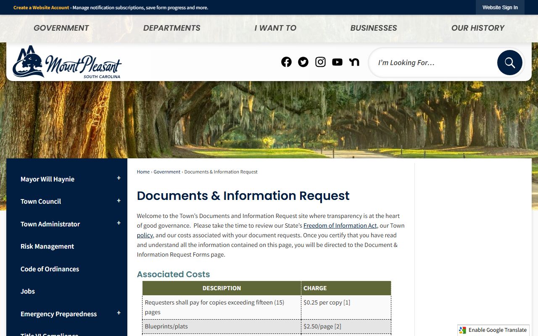Click the Website Sign In button
This screenshot has width=538, height=336.
coord(500,8)
